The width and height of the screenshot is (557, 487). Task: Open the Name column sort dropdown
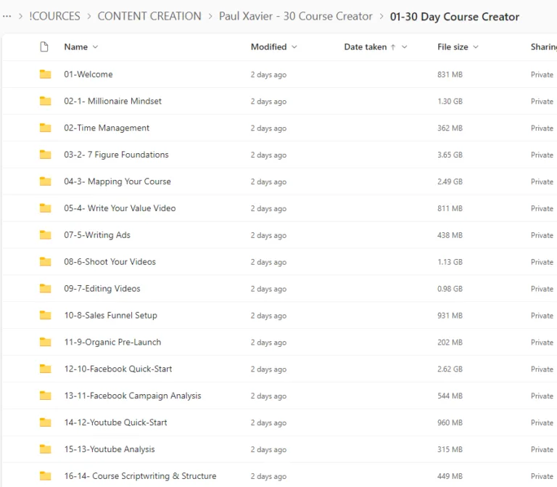pyautogui.click(x=95, y=47)
